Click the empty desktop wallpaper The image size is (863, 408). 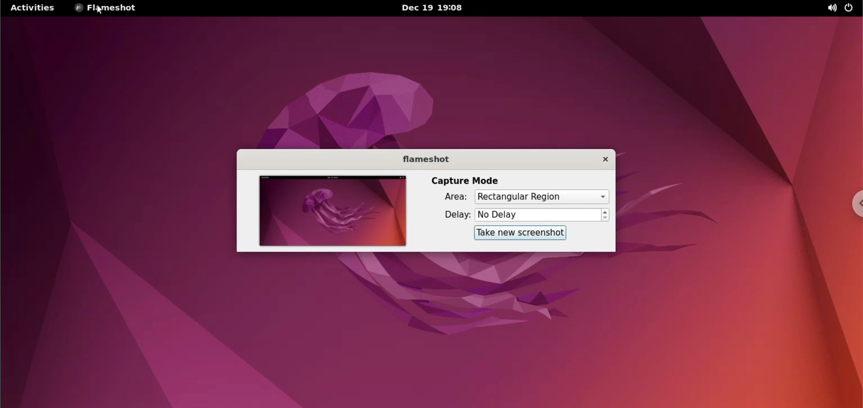pyautogui.click(x=135, y=315)
